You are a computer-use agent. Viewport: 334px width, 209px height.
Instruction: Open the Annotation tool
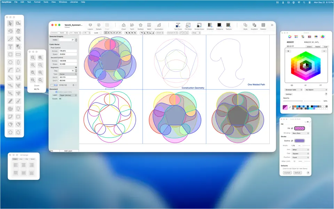click(159, 25)
